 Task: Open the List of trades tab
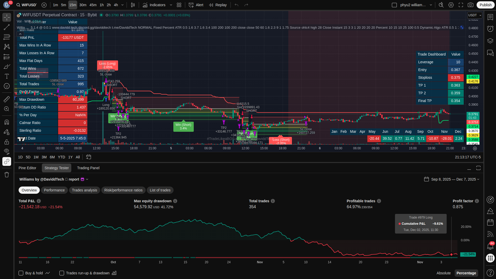160,190
